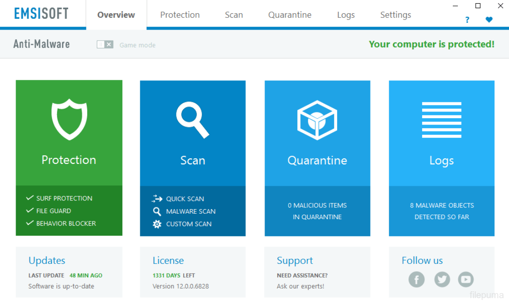Open Emsisoft Twitter page icon
509x305 pixels.
point(441,279)
